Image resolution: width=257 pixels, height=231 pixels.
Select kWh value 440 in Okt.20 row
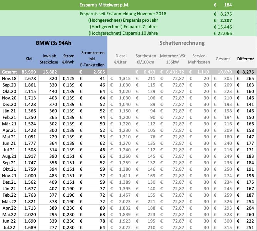coord(53,91)
